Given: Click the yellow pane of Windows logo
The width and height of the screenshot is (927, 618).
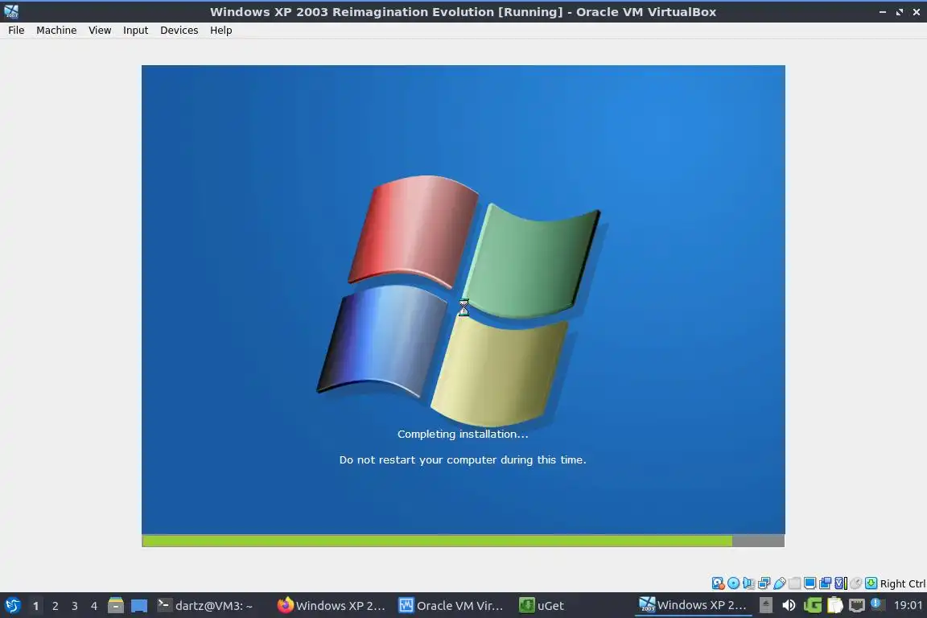Looking at the screenshot, I should (500, 369).
